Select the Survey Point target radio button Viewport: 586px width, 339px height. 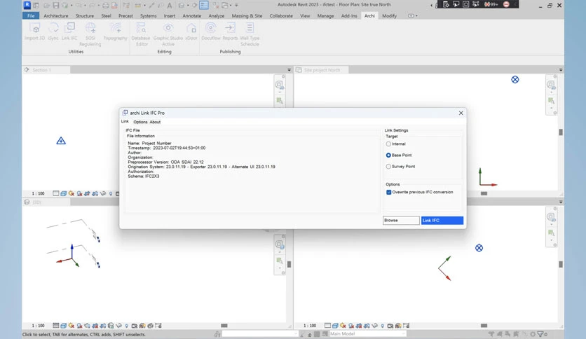tap(388, 167)
